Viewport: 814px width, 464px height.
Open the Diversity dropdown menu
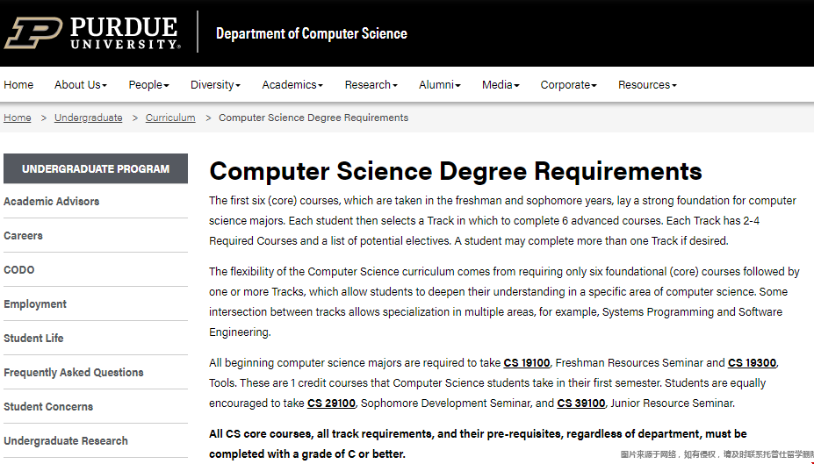point(215,84)
